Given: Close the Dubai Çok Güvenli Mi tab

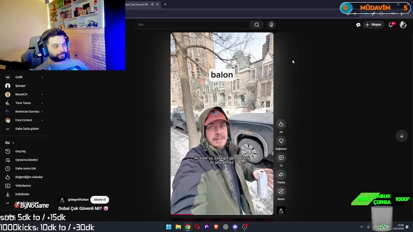Looking at the screenshot, I should pos(157,5).
